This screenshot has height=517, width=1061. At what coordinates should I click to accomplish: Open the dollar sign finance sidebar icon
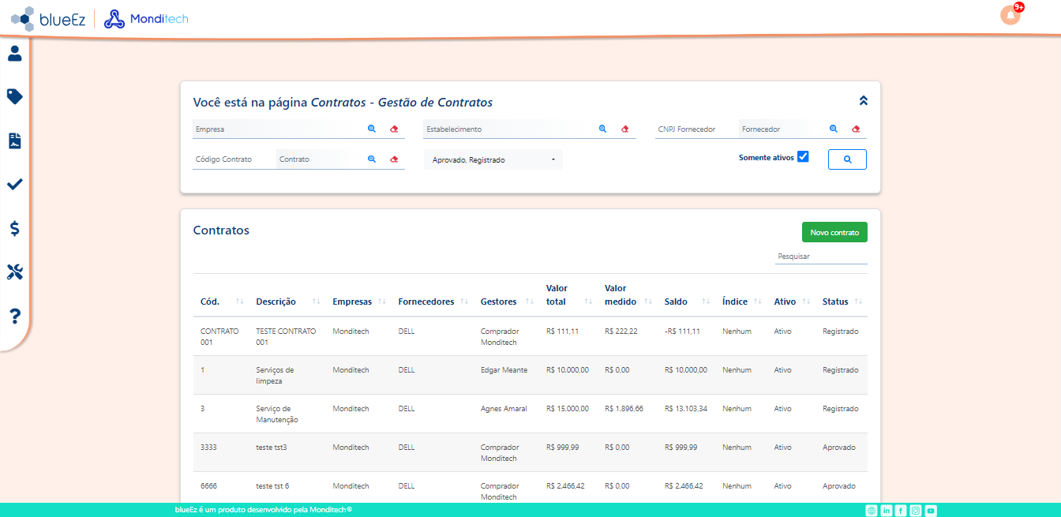tap(14, 228)
